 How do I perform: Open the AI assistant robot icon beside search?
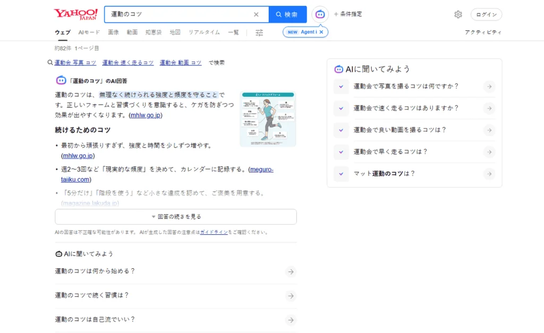[320, 14]
